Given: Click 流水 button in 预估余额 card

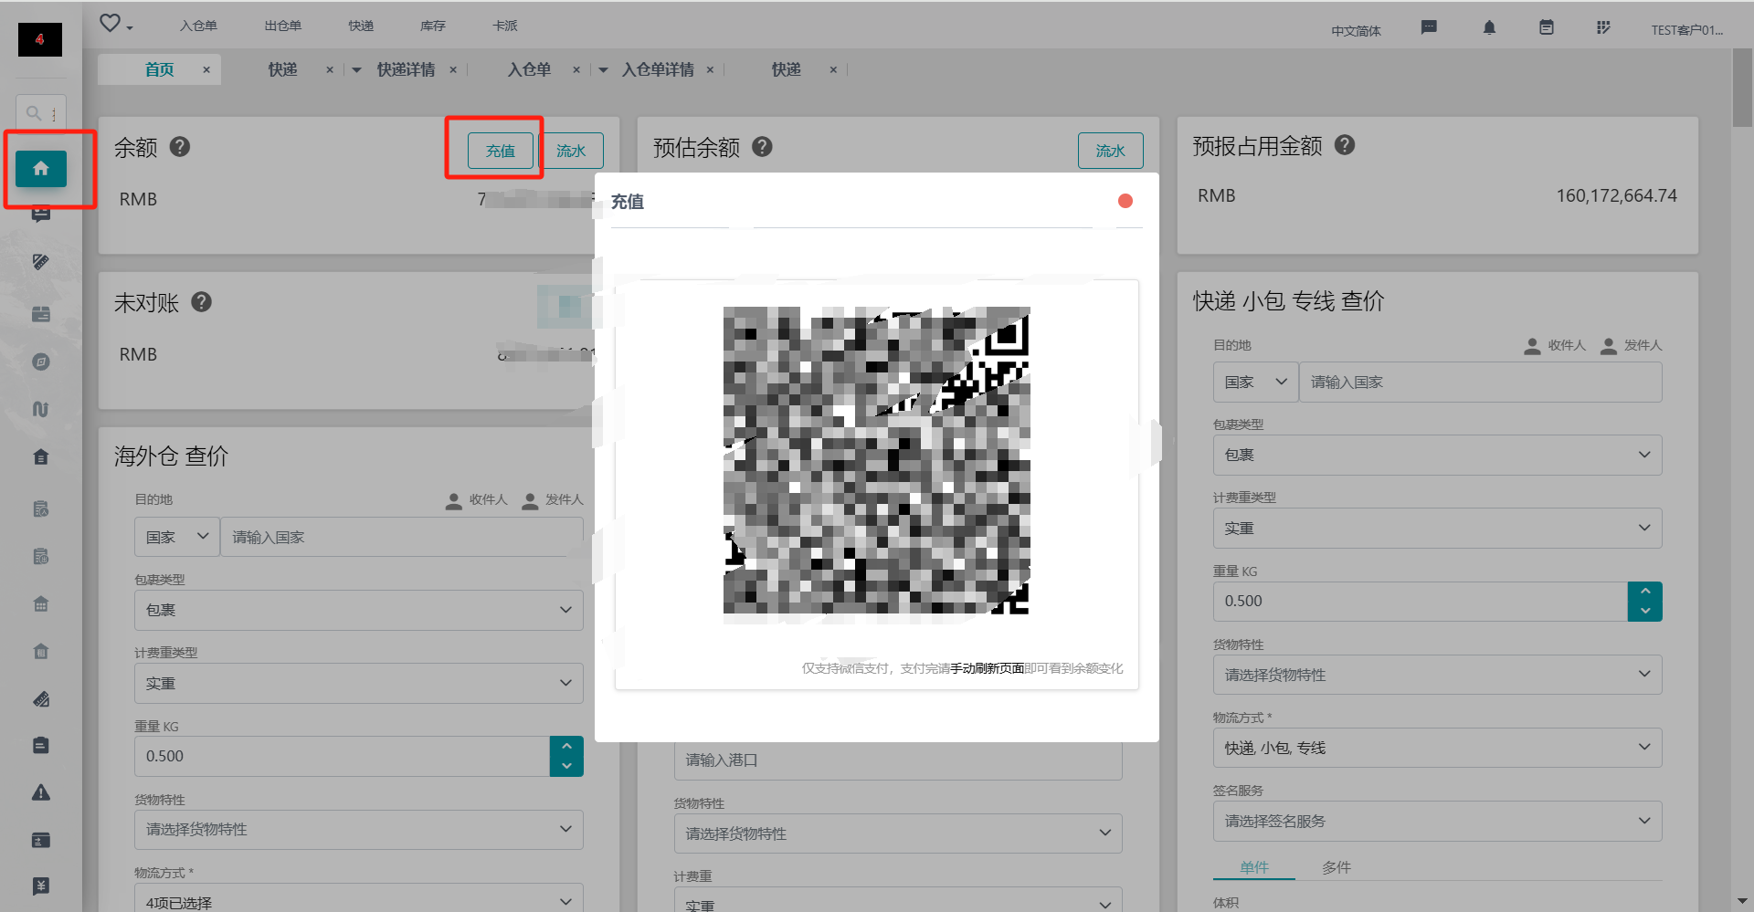Looking at the screenshot, I should pos(1110,151).
